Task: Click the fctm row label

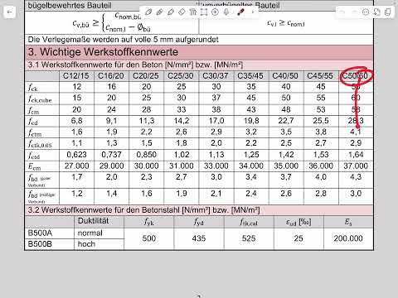Action: click(35, 132)
